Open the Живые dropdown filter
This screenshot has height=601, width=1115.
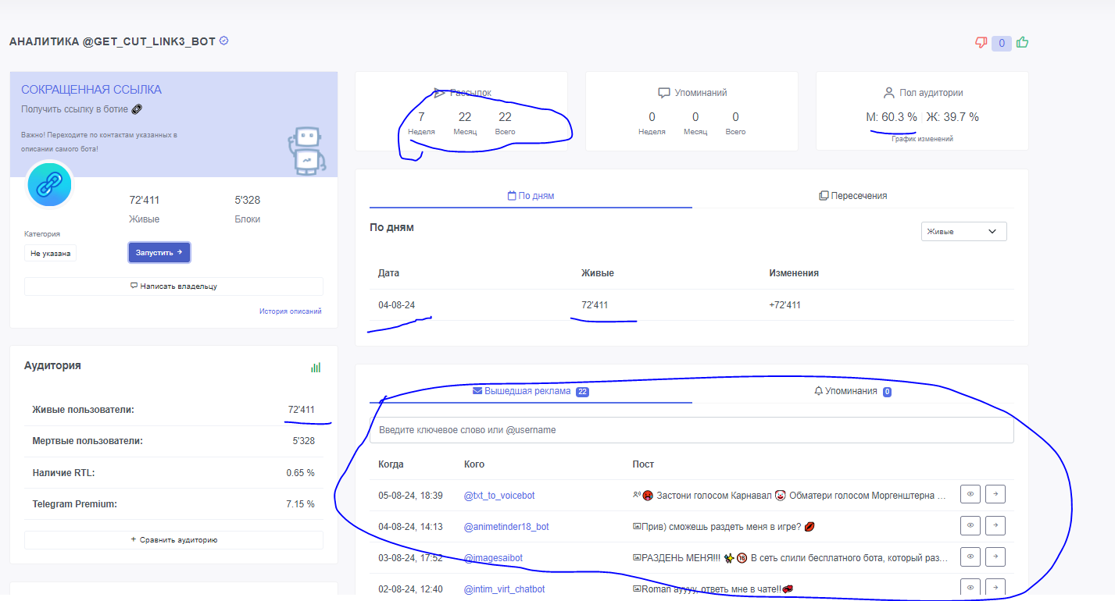[963, 232]
